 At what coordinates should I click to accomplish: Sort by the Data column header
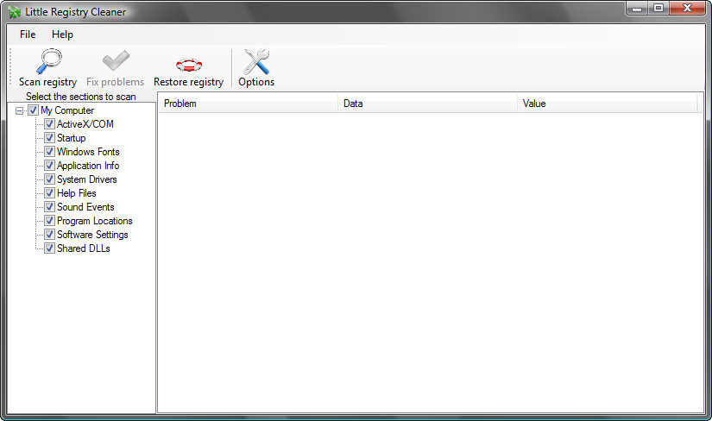coord(427,104)
